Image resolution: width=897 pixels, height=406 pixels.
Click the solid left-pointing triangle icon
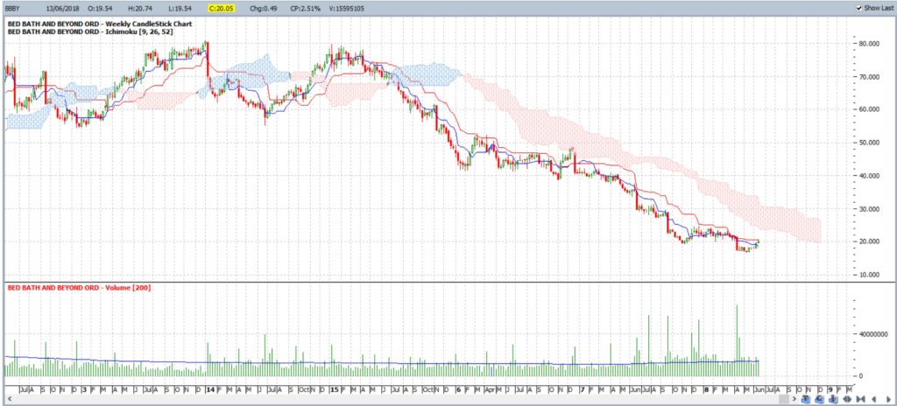coord(873,399)
